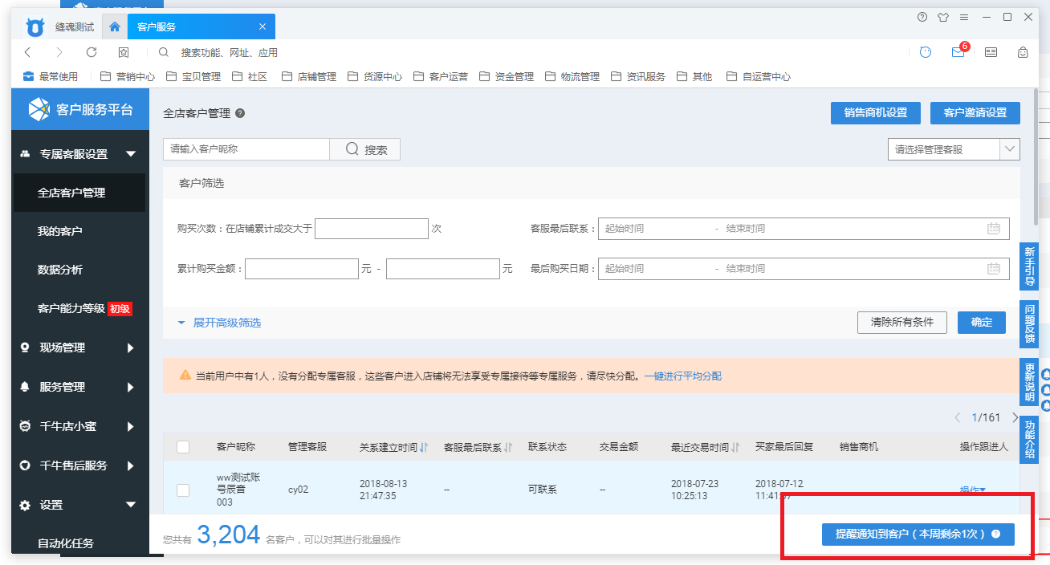
Task: Check the box for ww测试账号辰音003 row
Action: point(183,490)
